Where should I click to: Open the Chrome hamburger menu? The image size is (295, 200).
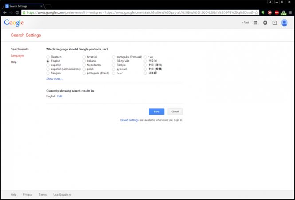[291, 12]
